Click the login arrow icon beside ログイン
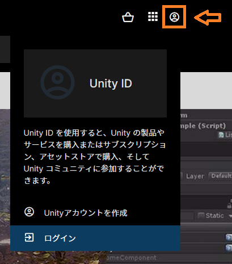 (29, 237)
